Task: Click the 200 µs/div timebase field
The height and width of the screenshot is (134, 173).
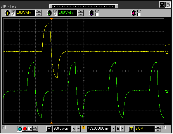Action: click(62, 128)
